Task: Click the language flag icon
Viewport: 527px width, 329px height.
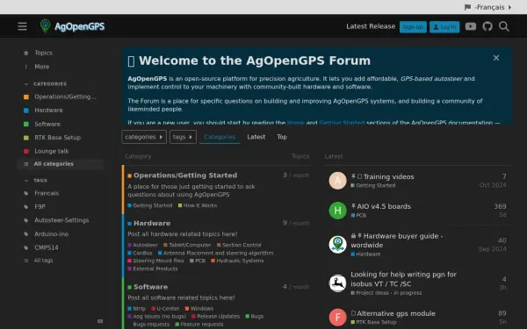Action: (467, 7)
